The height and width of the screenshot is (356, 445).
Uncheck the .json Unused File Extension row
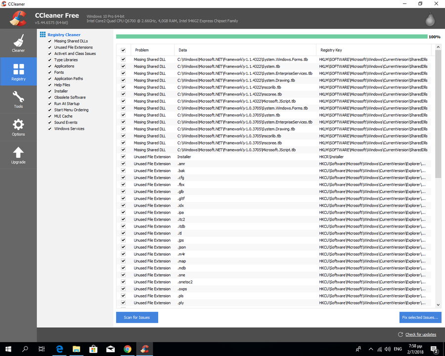click(123, 247)
